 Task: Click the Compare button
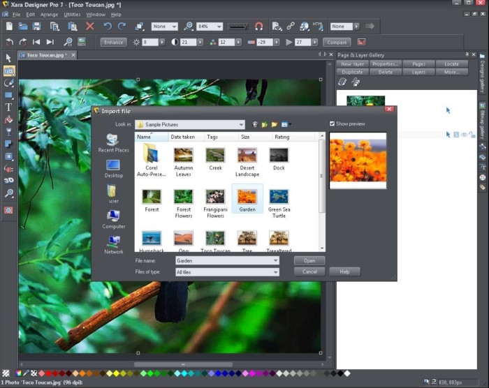337,42
